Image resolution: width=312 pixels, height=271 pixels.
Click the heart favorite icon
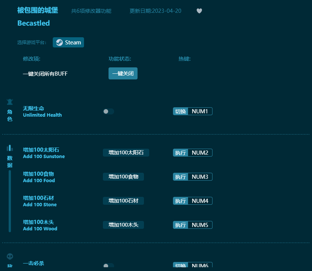[x=199, y=11]
